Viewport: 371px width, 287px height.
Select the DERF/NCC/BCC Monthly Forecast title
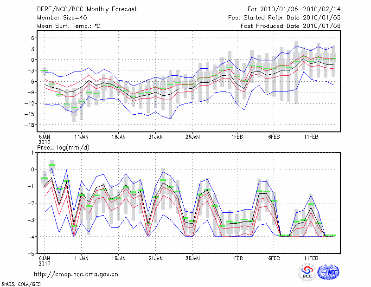pos(88,9)
